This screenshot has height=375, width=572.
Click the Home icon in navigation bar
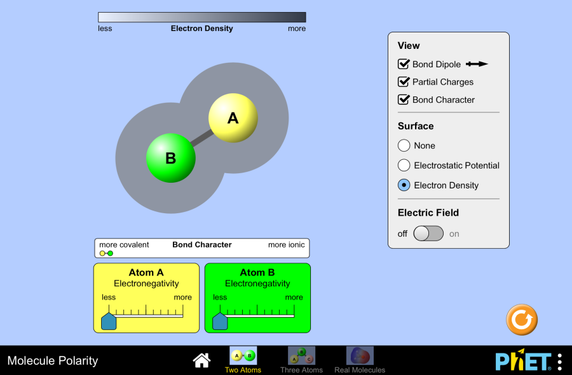(201, 360)
